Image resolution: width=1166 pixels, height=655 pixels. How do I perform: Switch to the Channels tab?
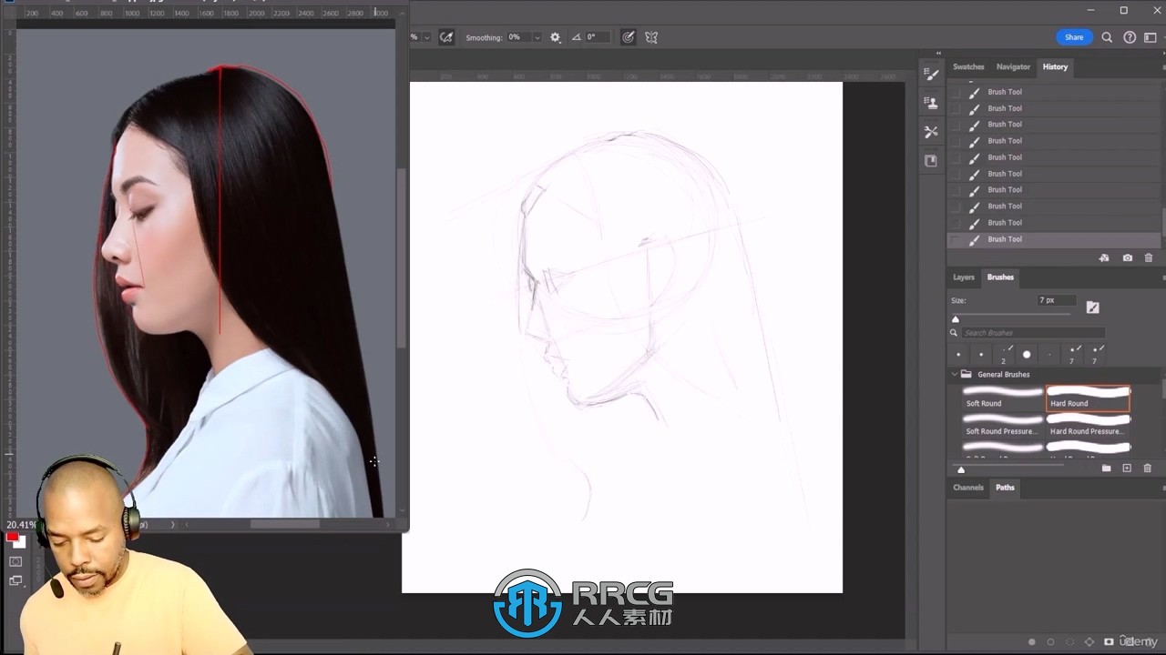[968, 488]
